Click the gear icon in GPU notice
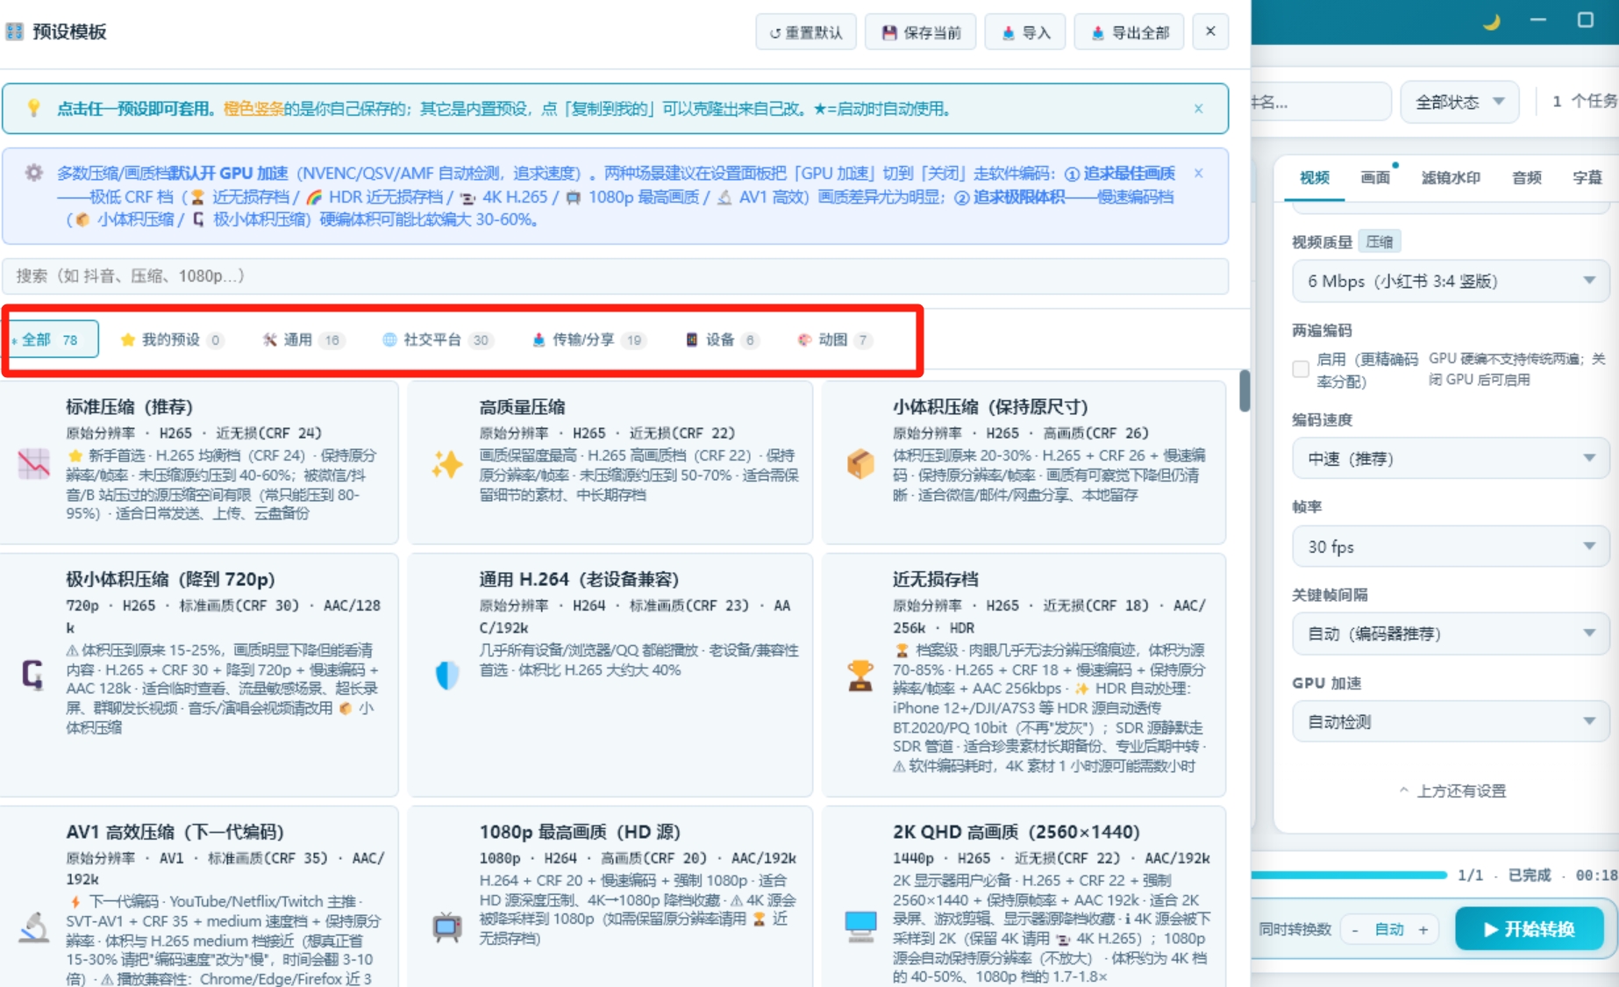Viewport: 1619px width, 987px height. 33,172
